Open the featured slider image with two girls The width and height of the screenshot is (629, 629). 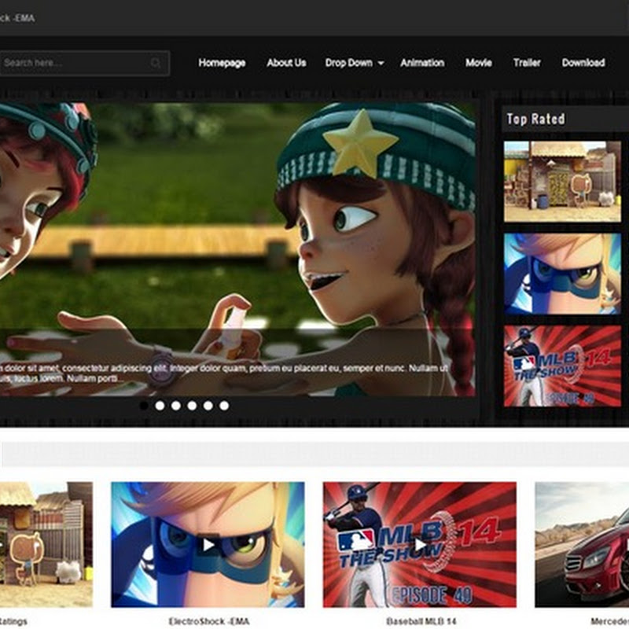coord(237,249)
